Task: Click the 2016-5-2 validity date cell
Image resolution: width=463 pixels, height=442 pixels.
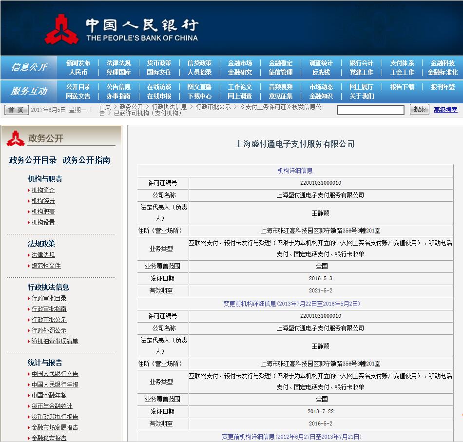Action: [320, 423]
